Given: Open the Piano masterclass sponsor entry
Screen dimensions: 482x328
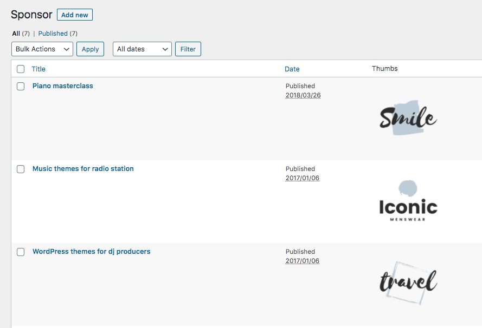Looking at the screenshot, I should click(62, 86).
